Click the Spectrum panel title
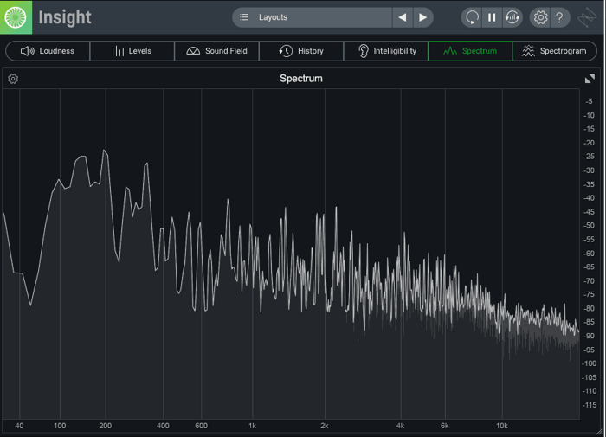 301,79
